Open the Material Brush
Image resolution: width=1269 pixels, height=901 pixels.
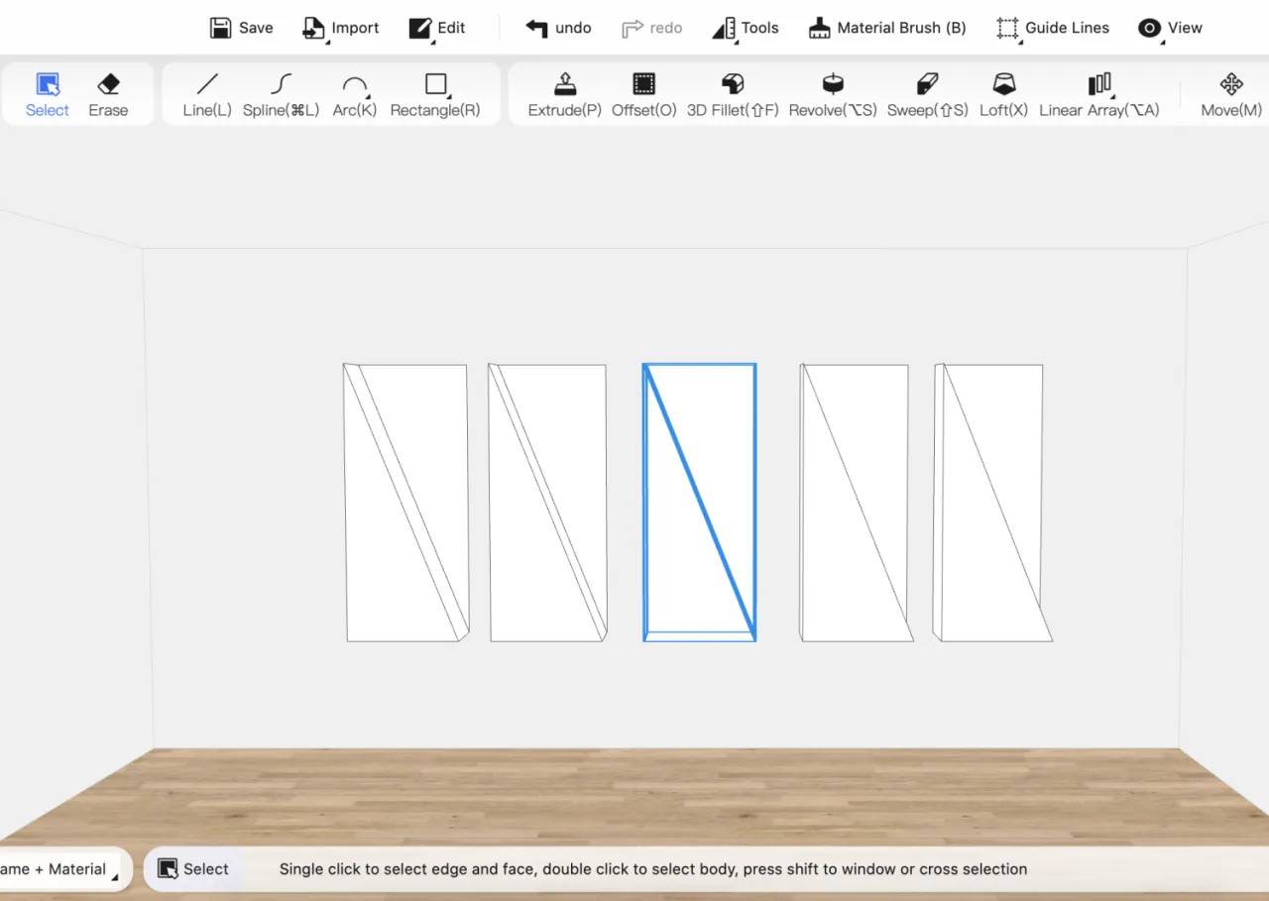coord(887,28)
